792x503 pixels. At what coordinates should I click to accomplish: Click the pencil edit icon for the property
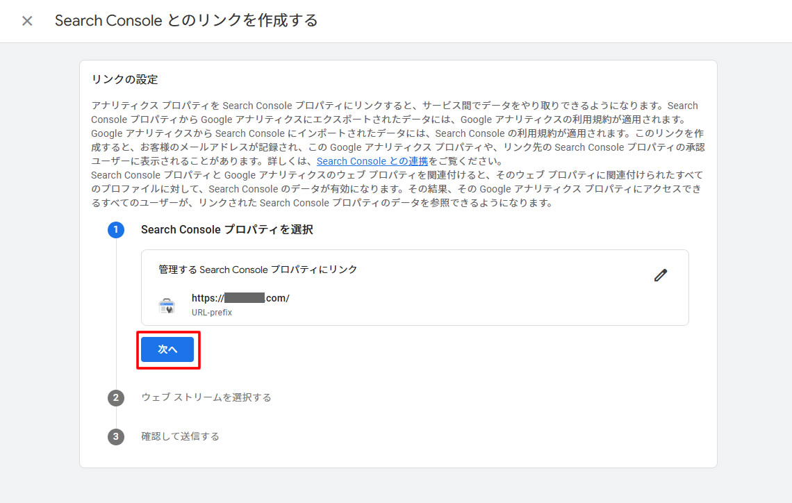660,275
